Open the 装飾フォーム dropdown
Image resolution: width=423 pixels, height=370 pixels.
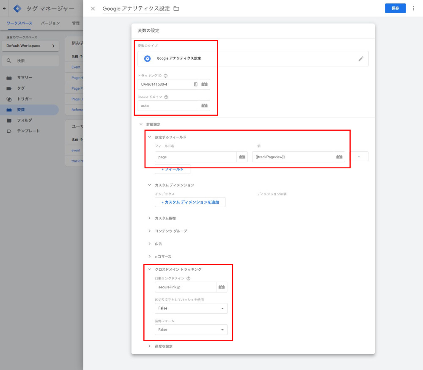pos(191,329)
